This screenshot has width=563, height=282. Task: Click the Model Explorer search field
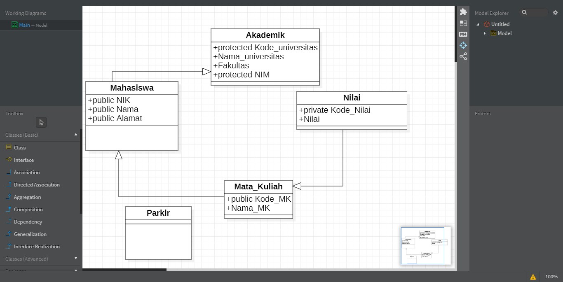point(534,13)
